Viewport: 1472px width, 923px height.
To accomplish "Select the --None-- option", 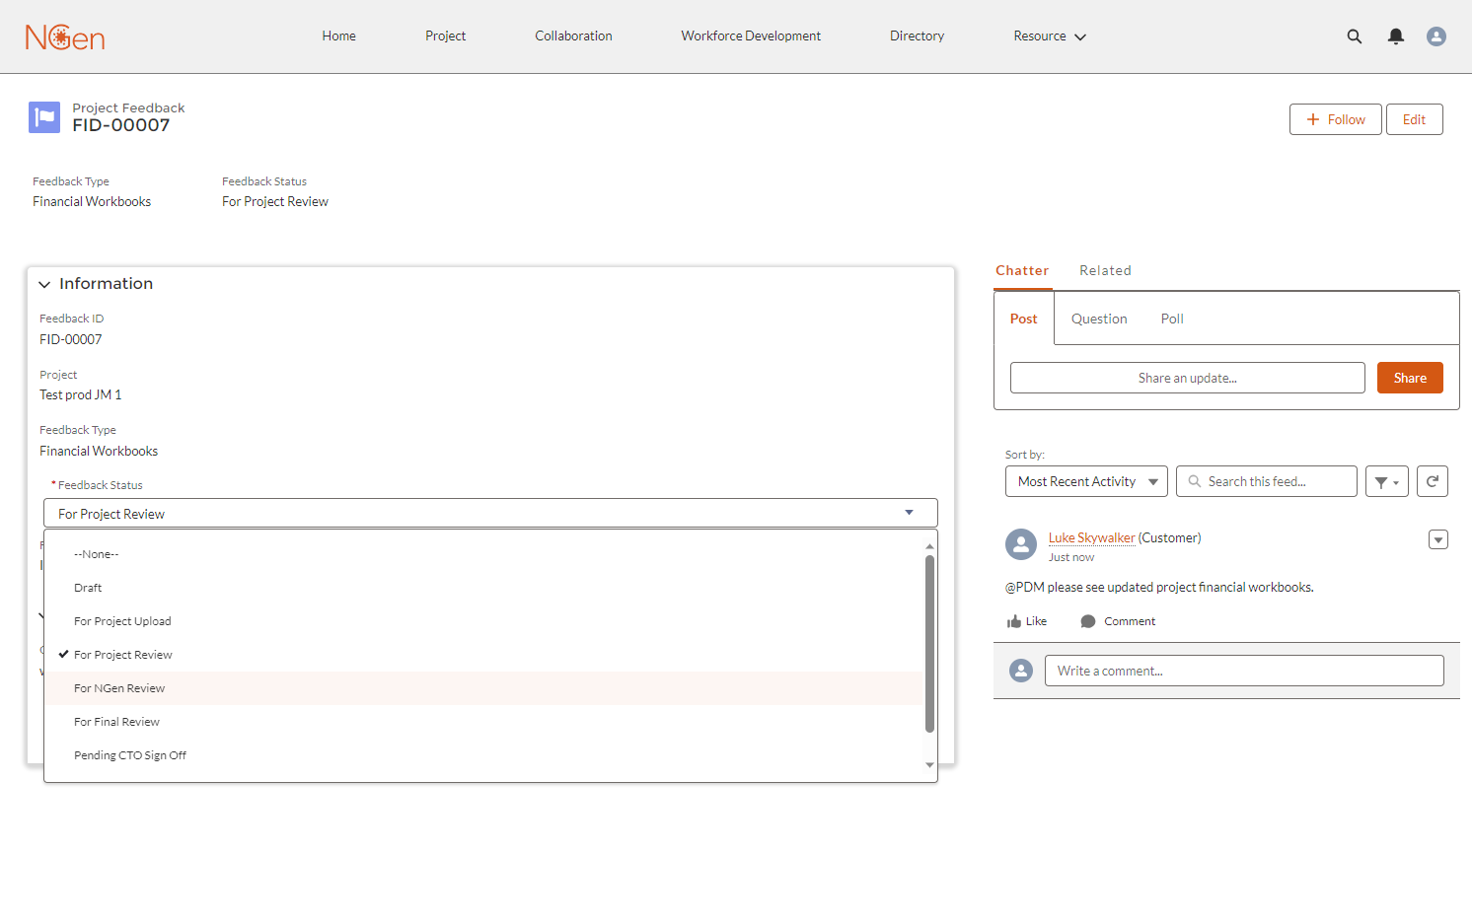I will pyautogui.click(x=483, y=554).
